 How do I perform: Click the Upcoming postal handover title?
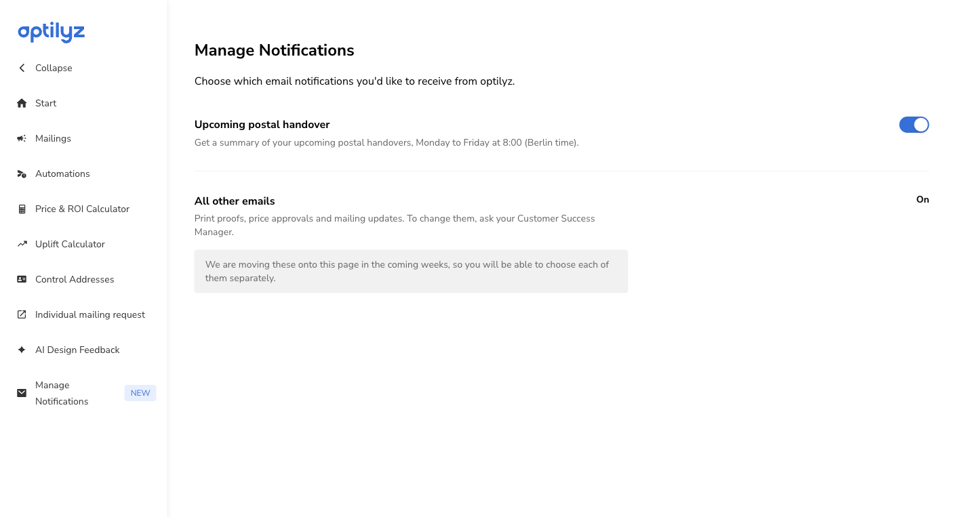(x=262, y=125)
